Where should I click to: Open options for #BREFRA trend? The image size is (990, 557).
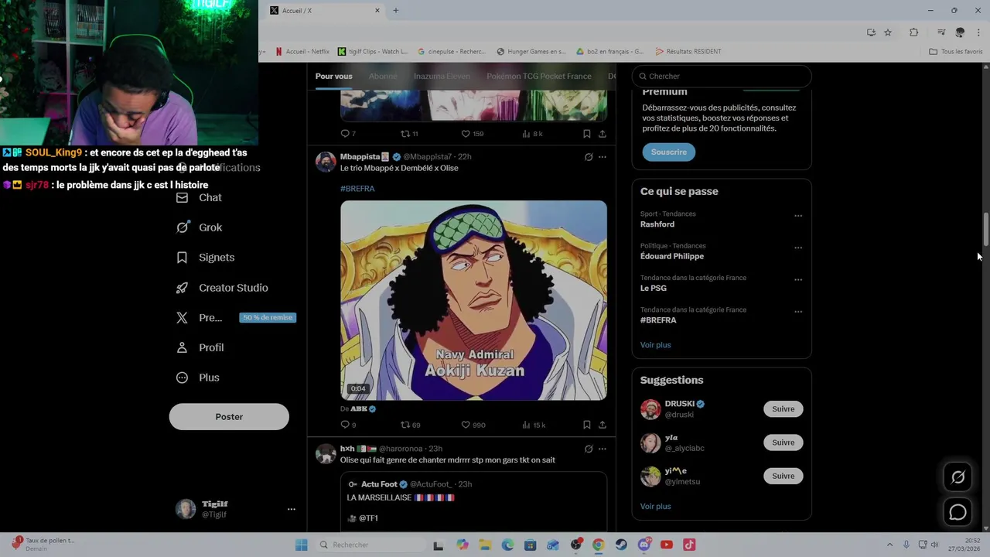[x=798, y=312]
